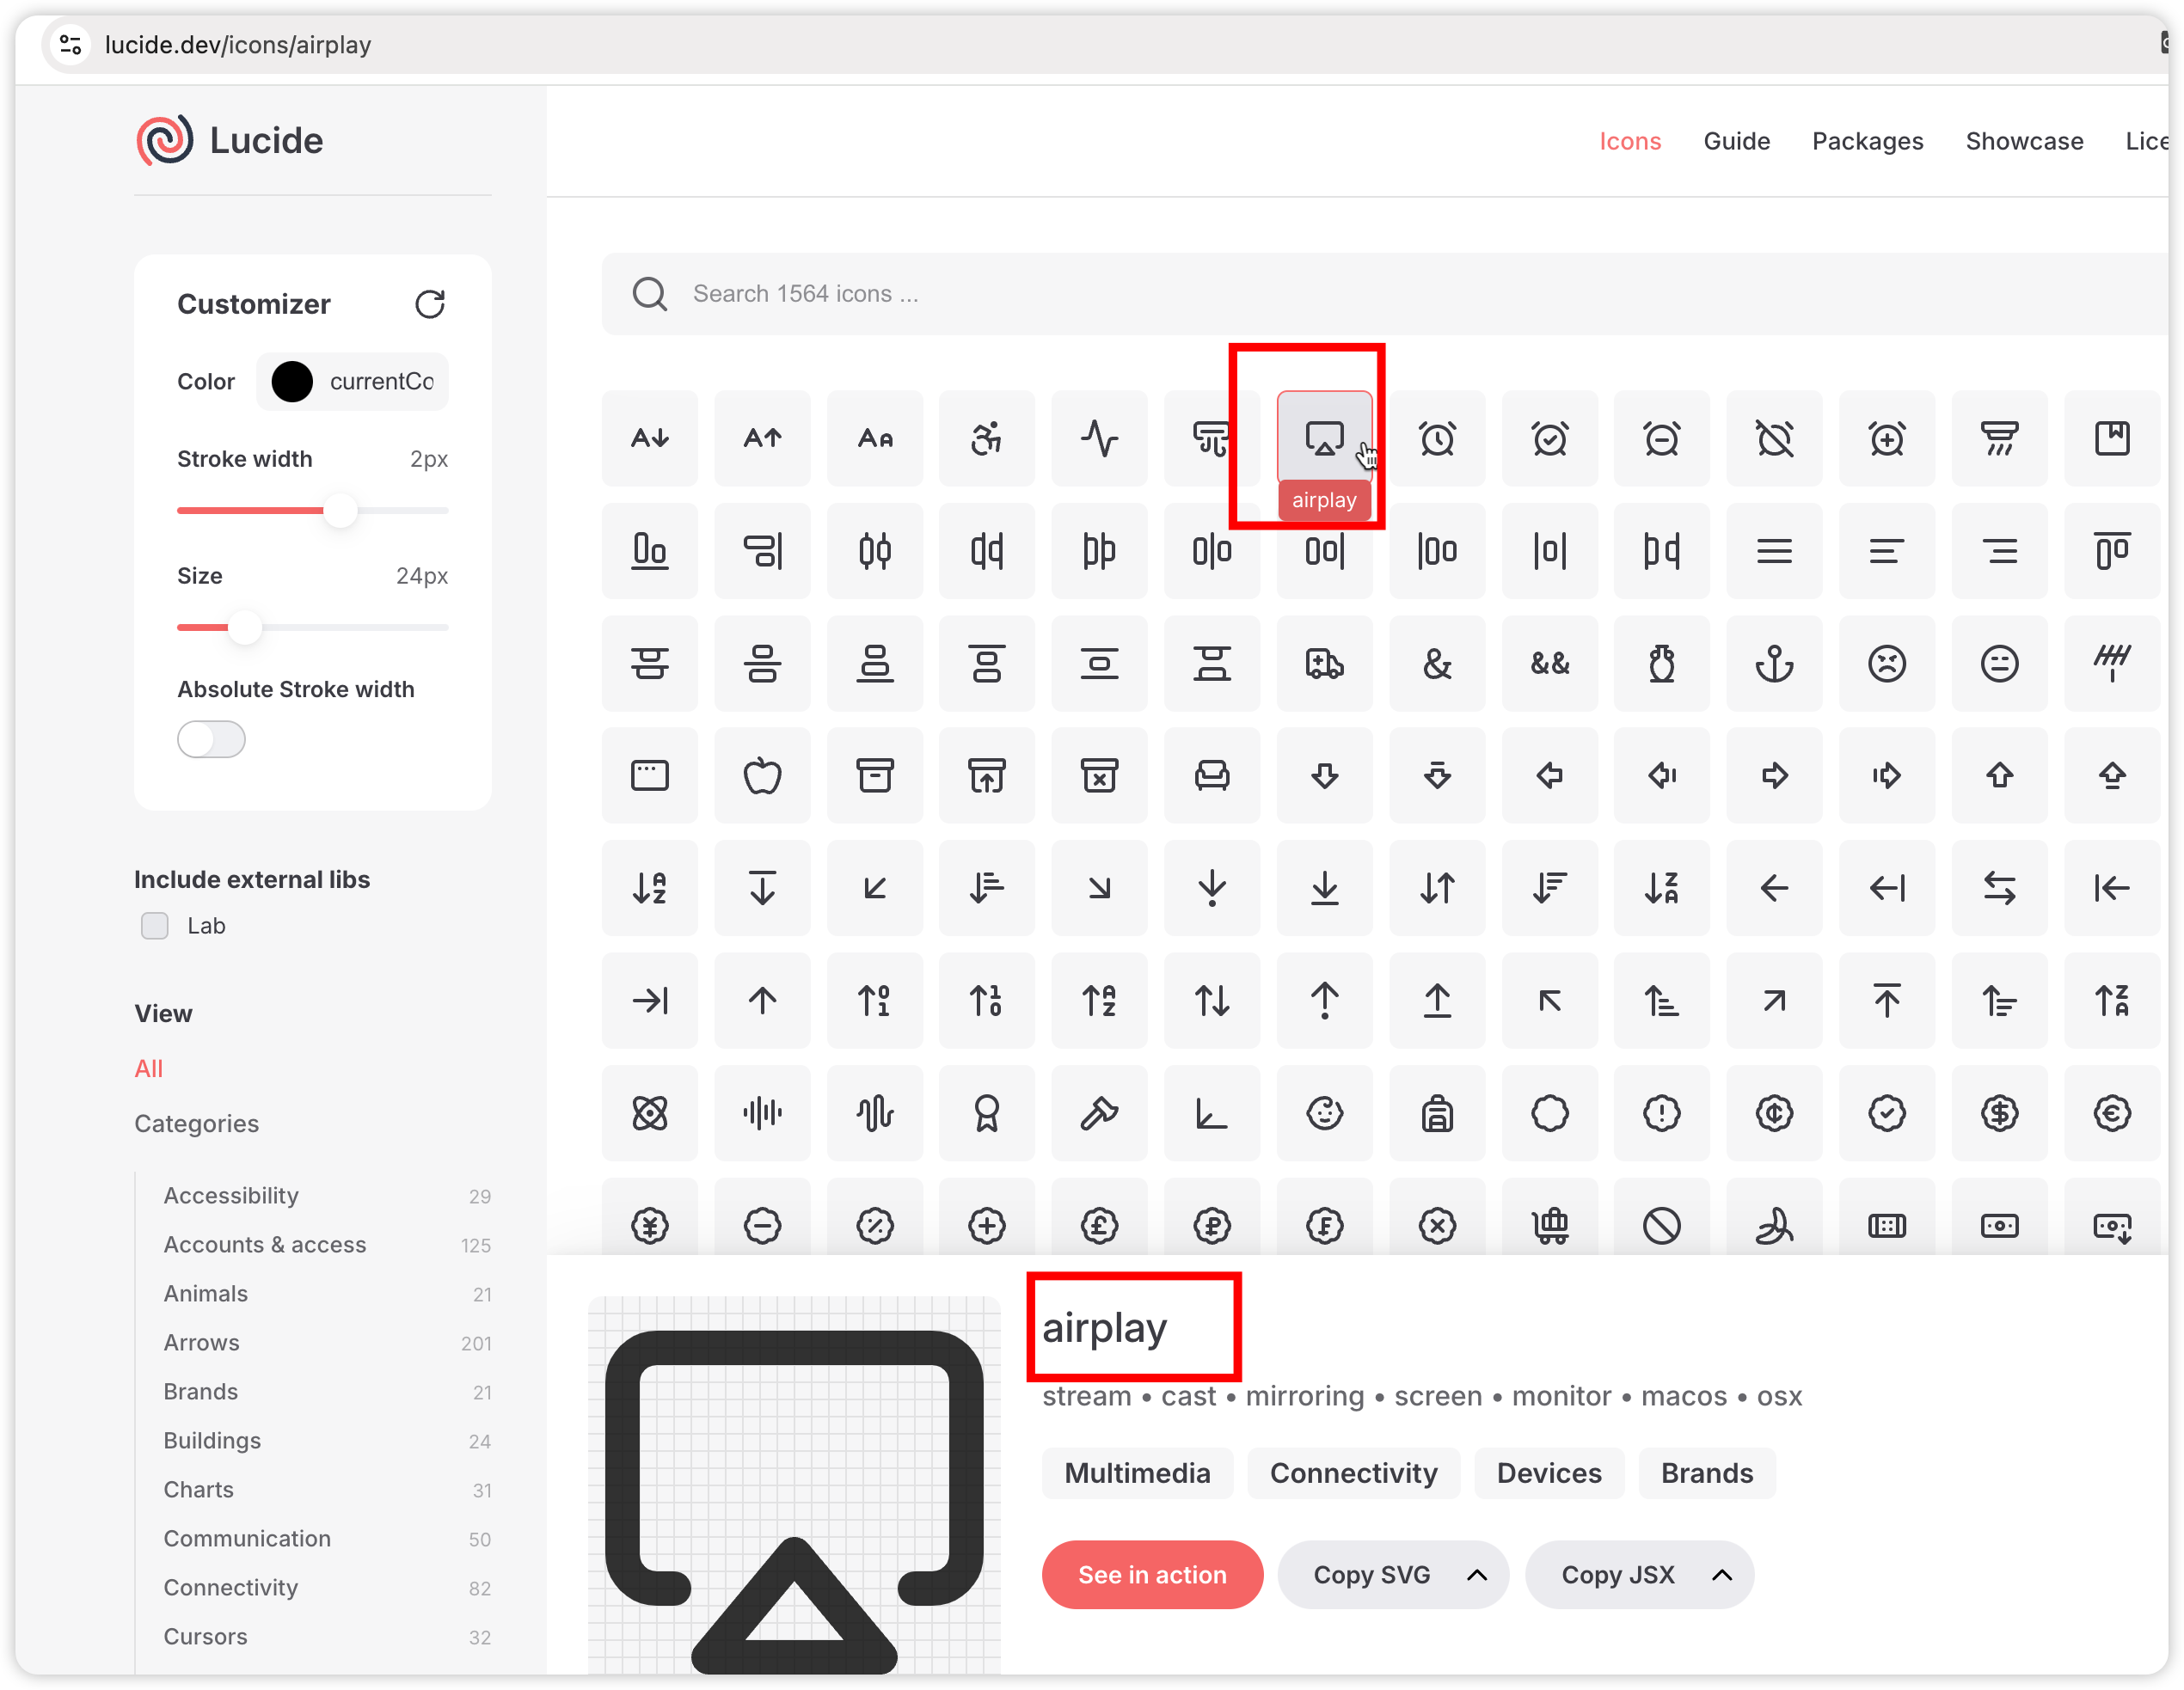
Task: Select the ambulance icon
Action: coord(1324,663)
